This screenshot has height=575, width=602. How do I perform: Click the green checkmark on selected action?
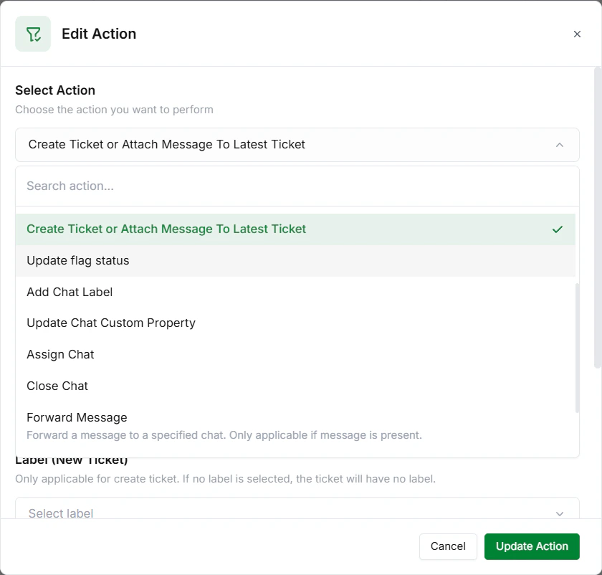click(x=558, y=229)
